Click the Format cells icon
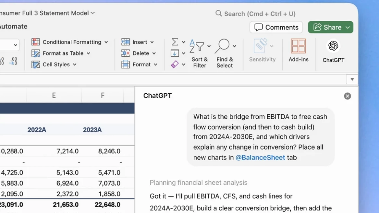Screen dimensions: 379x213 [x=126, y=65]
